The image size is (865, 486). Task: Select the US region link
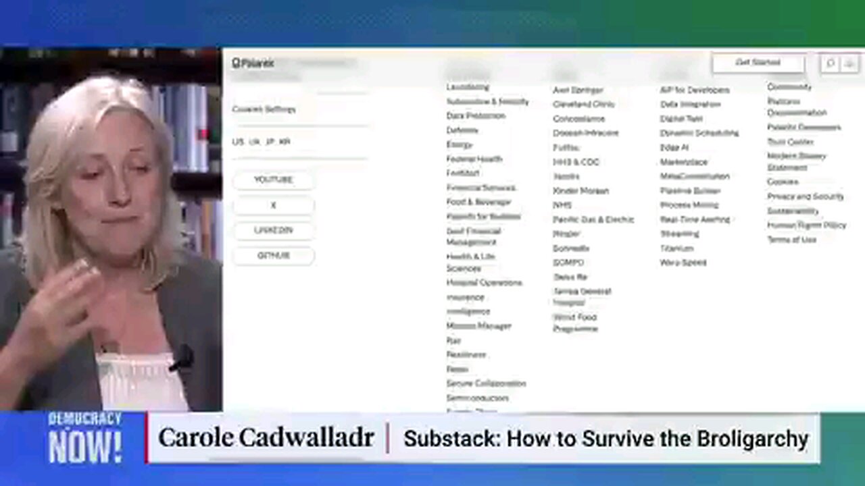click(x=237, y=142)
